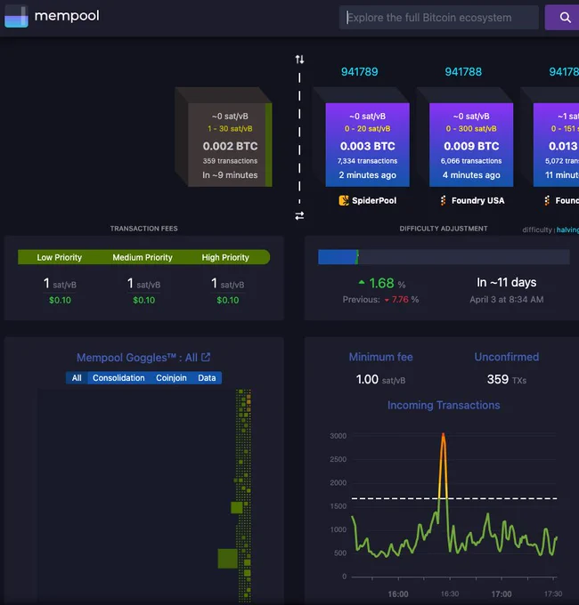Click the In ~11 days estimate
This screenshot has height=605, width=579.
pos(506,282)
